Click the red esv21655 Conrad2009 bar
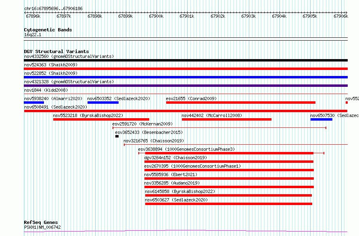359x236 pixels. pyautogui.click(x=241, y=103)
